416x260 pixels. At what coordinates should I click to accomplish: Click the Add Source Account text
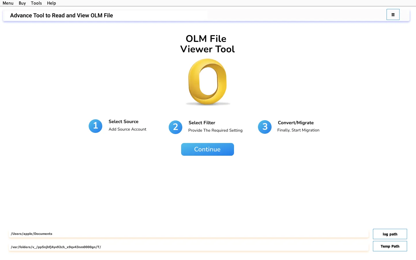pos(127,129)
